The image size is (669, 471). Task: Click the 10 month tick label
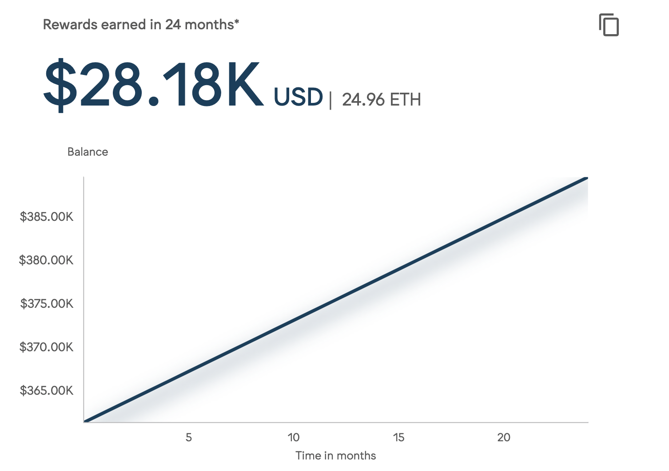(294, 437)
